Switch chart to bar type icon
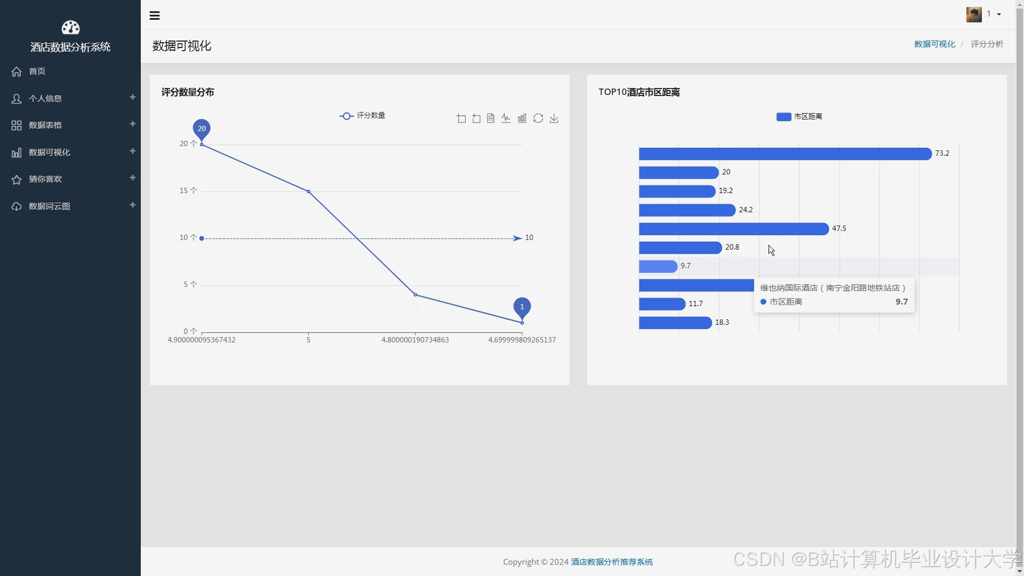This screenshot has height=576, width=1024. 522,118
